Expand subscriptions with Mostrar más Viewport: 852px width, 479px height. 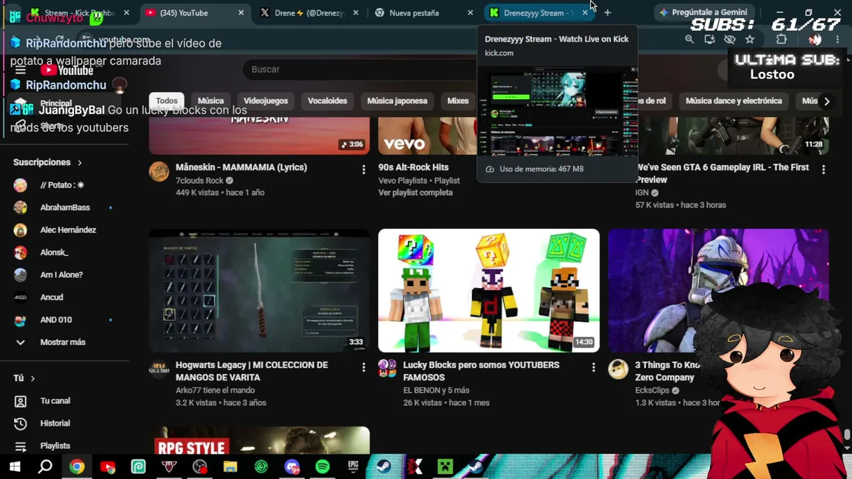[x=63, y=342]
